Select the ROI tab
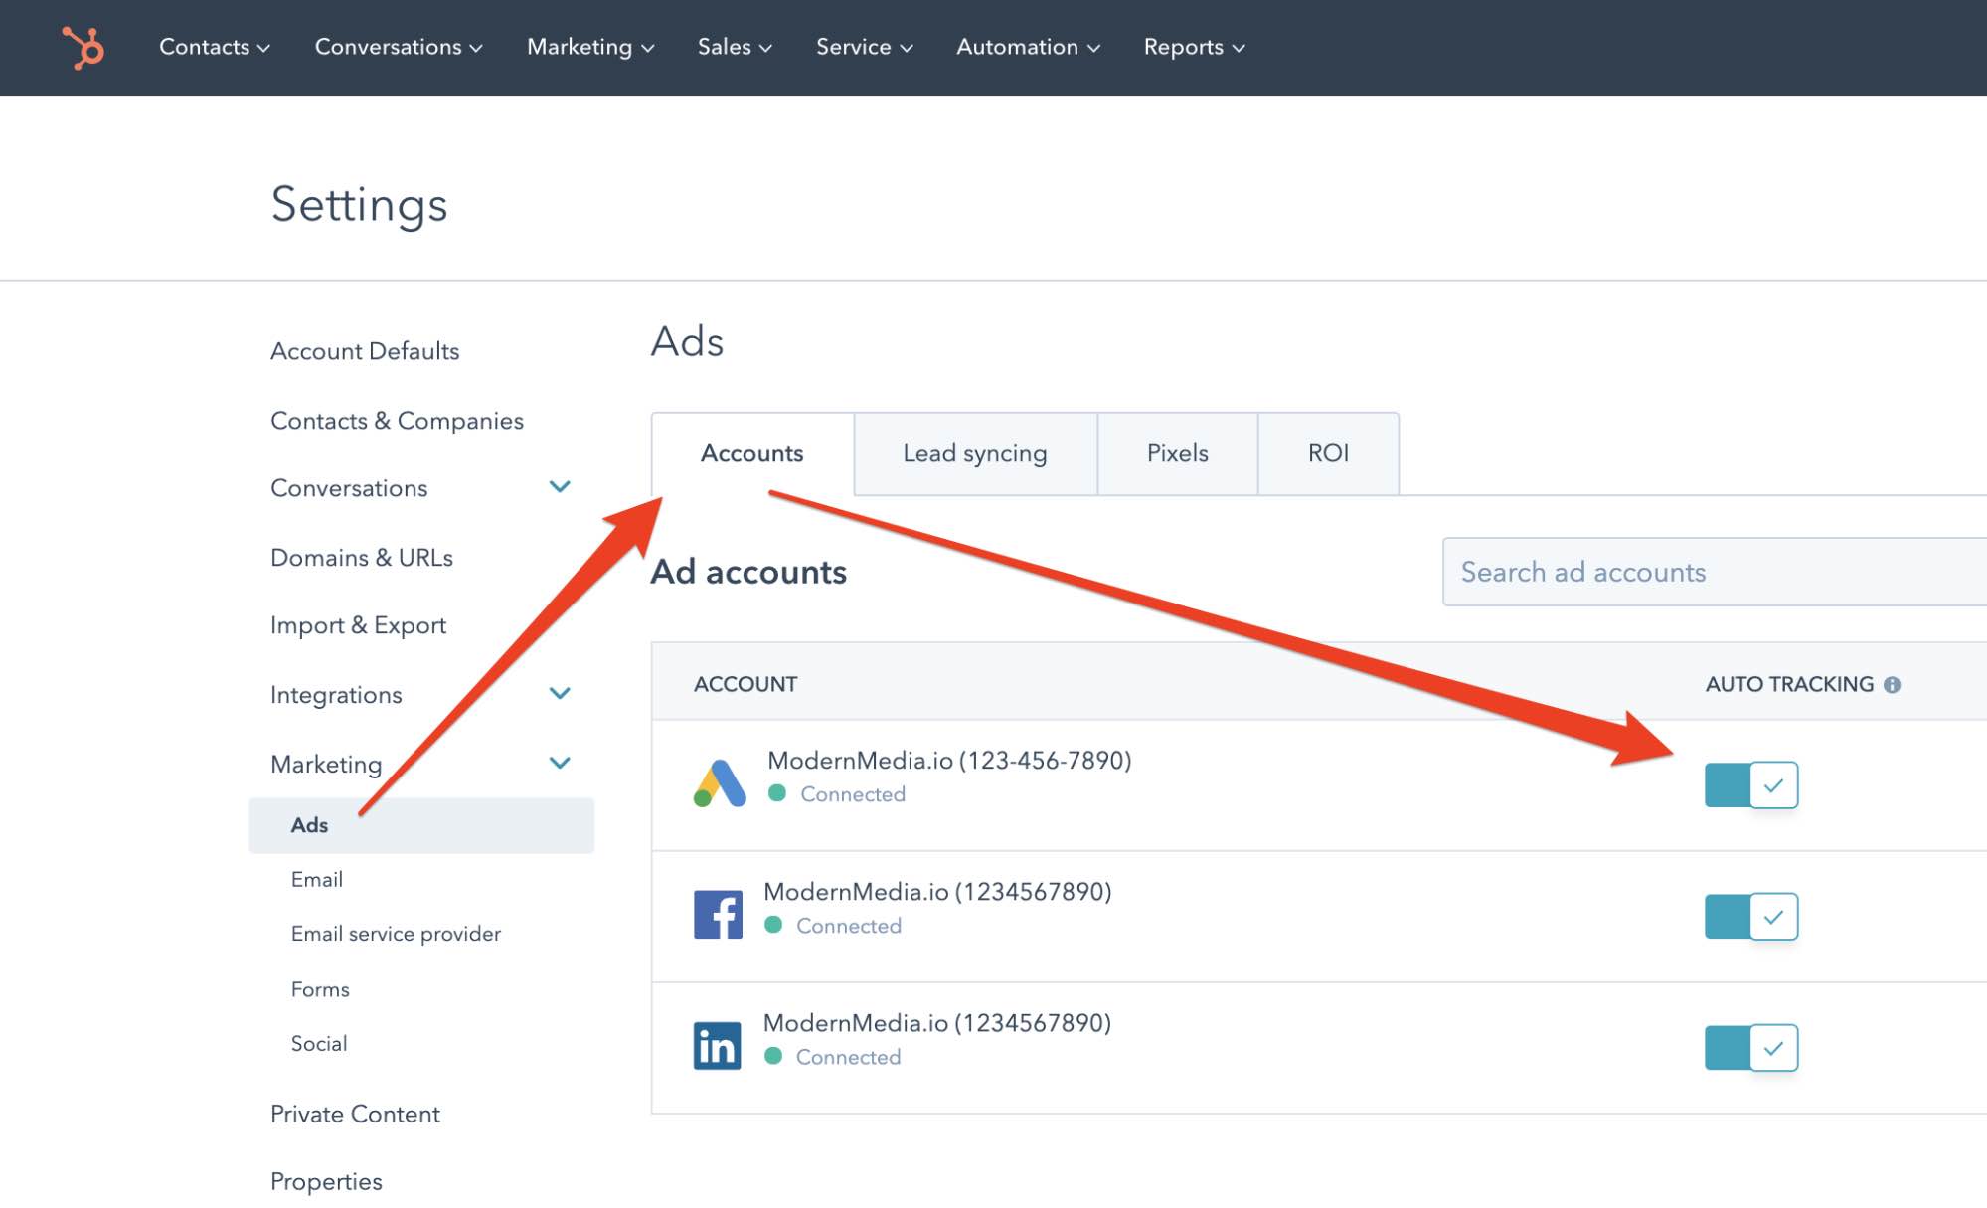The height and width of the screenshot is (1208, 1987). 1327,452
